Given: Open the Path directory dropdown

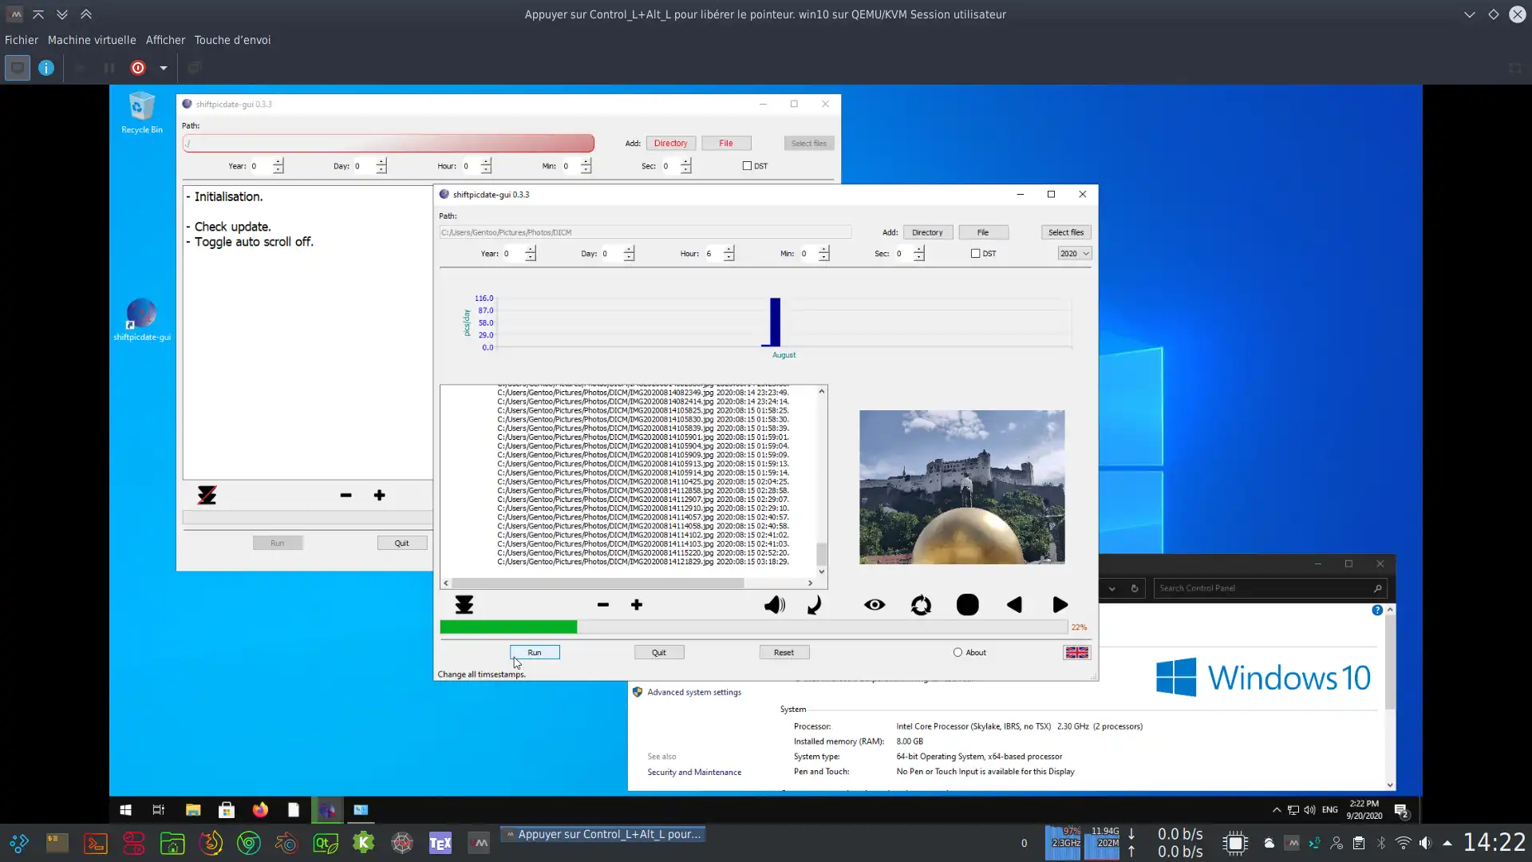Looking at the screenshot, I should (925, 231).
